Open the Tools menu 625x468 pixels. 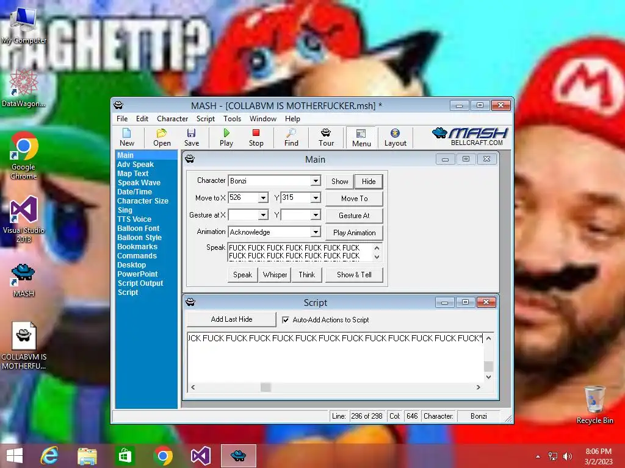point(232,119)
